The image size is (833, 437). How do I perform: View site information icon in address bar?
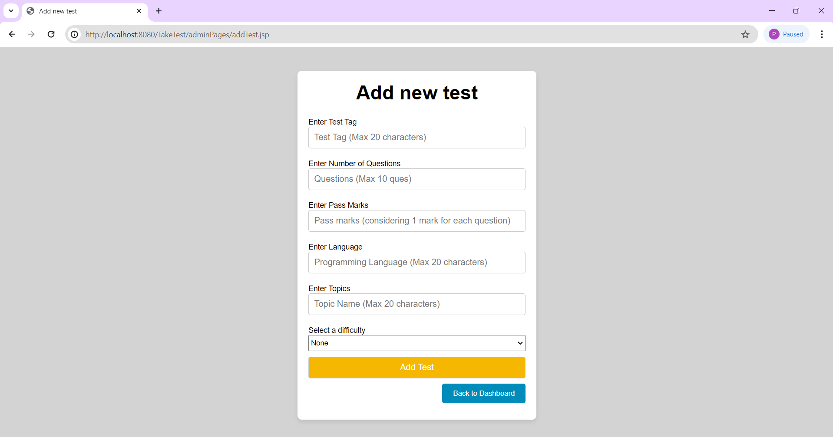click(x=75, y=34)
